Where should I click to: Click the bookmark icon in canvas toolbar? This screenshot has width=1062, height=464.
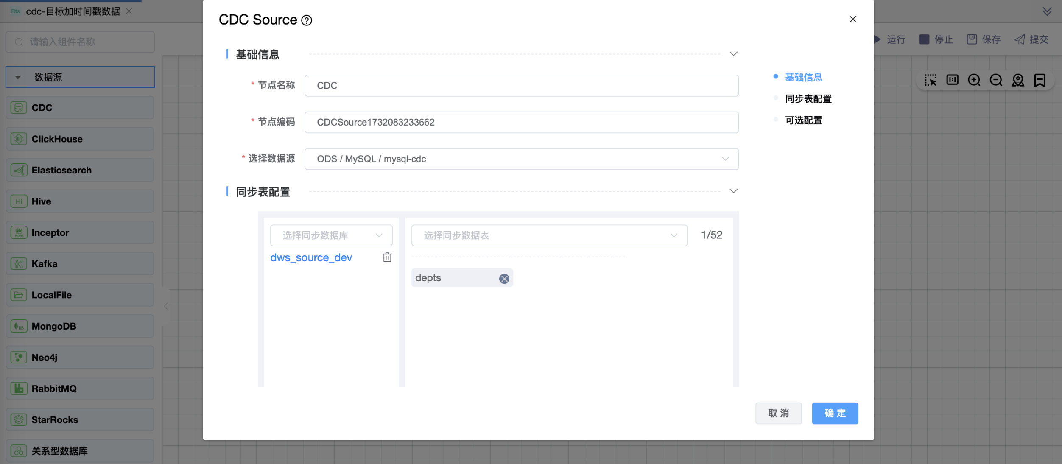click(x=1040, y=80)
